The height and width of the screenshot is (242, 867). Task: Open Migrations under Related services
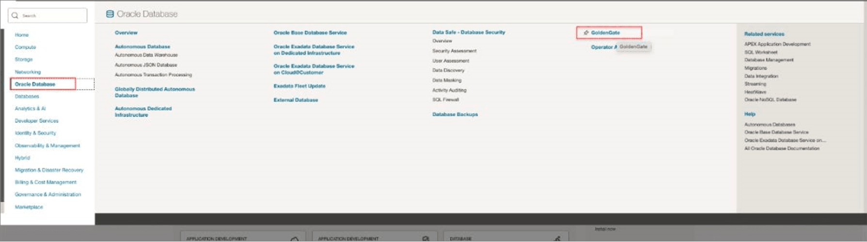[x=756, y=68]
